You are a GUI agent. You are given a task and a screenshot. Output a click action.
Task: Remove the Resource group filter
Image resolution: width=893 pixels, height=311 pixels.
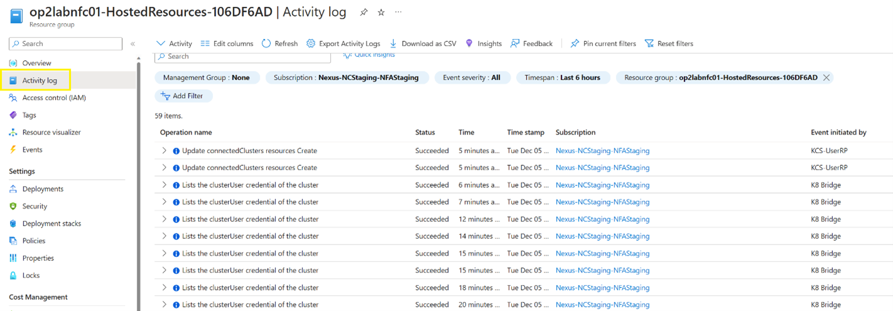click(x=826, y=78)
